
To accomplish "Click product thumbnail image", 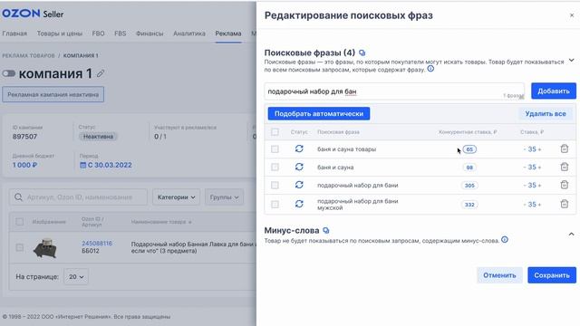I will pyautogui.click(x=45, y=247).
